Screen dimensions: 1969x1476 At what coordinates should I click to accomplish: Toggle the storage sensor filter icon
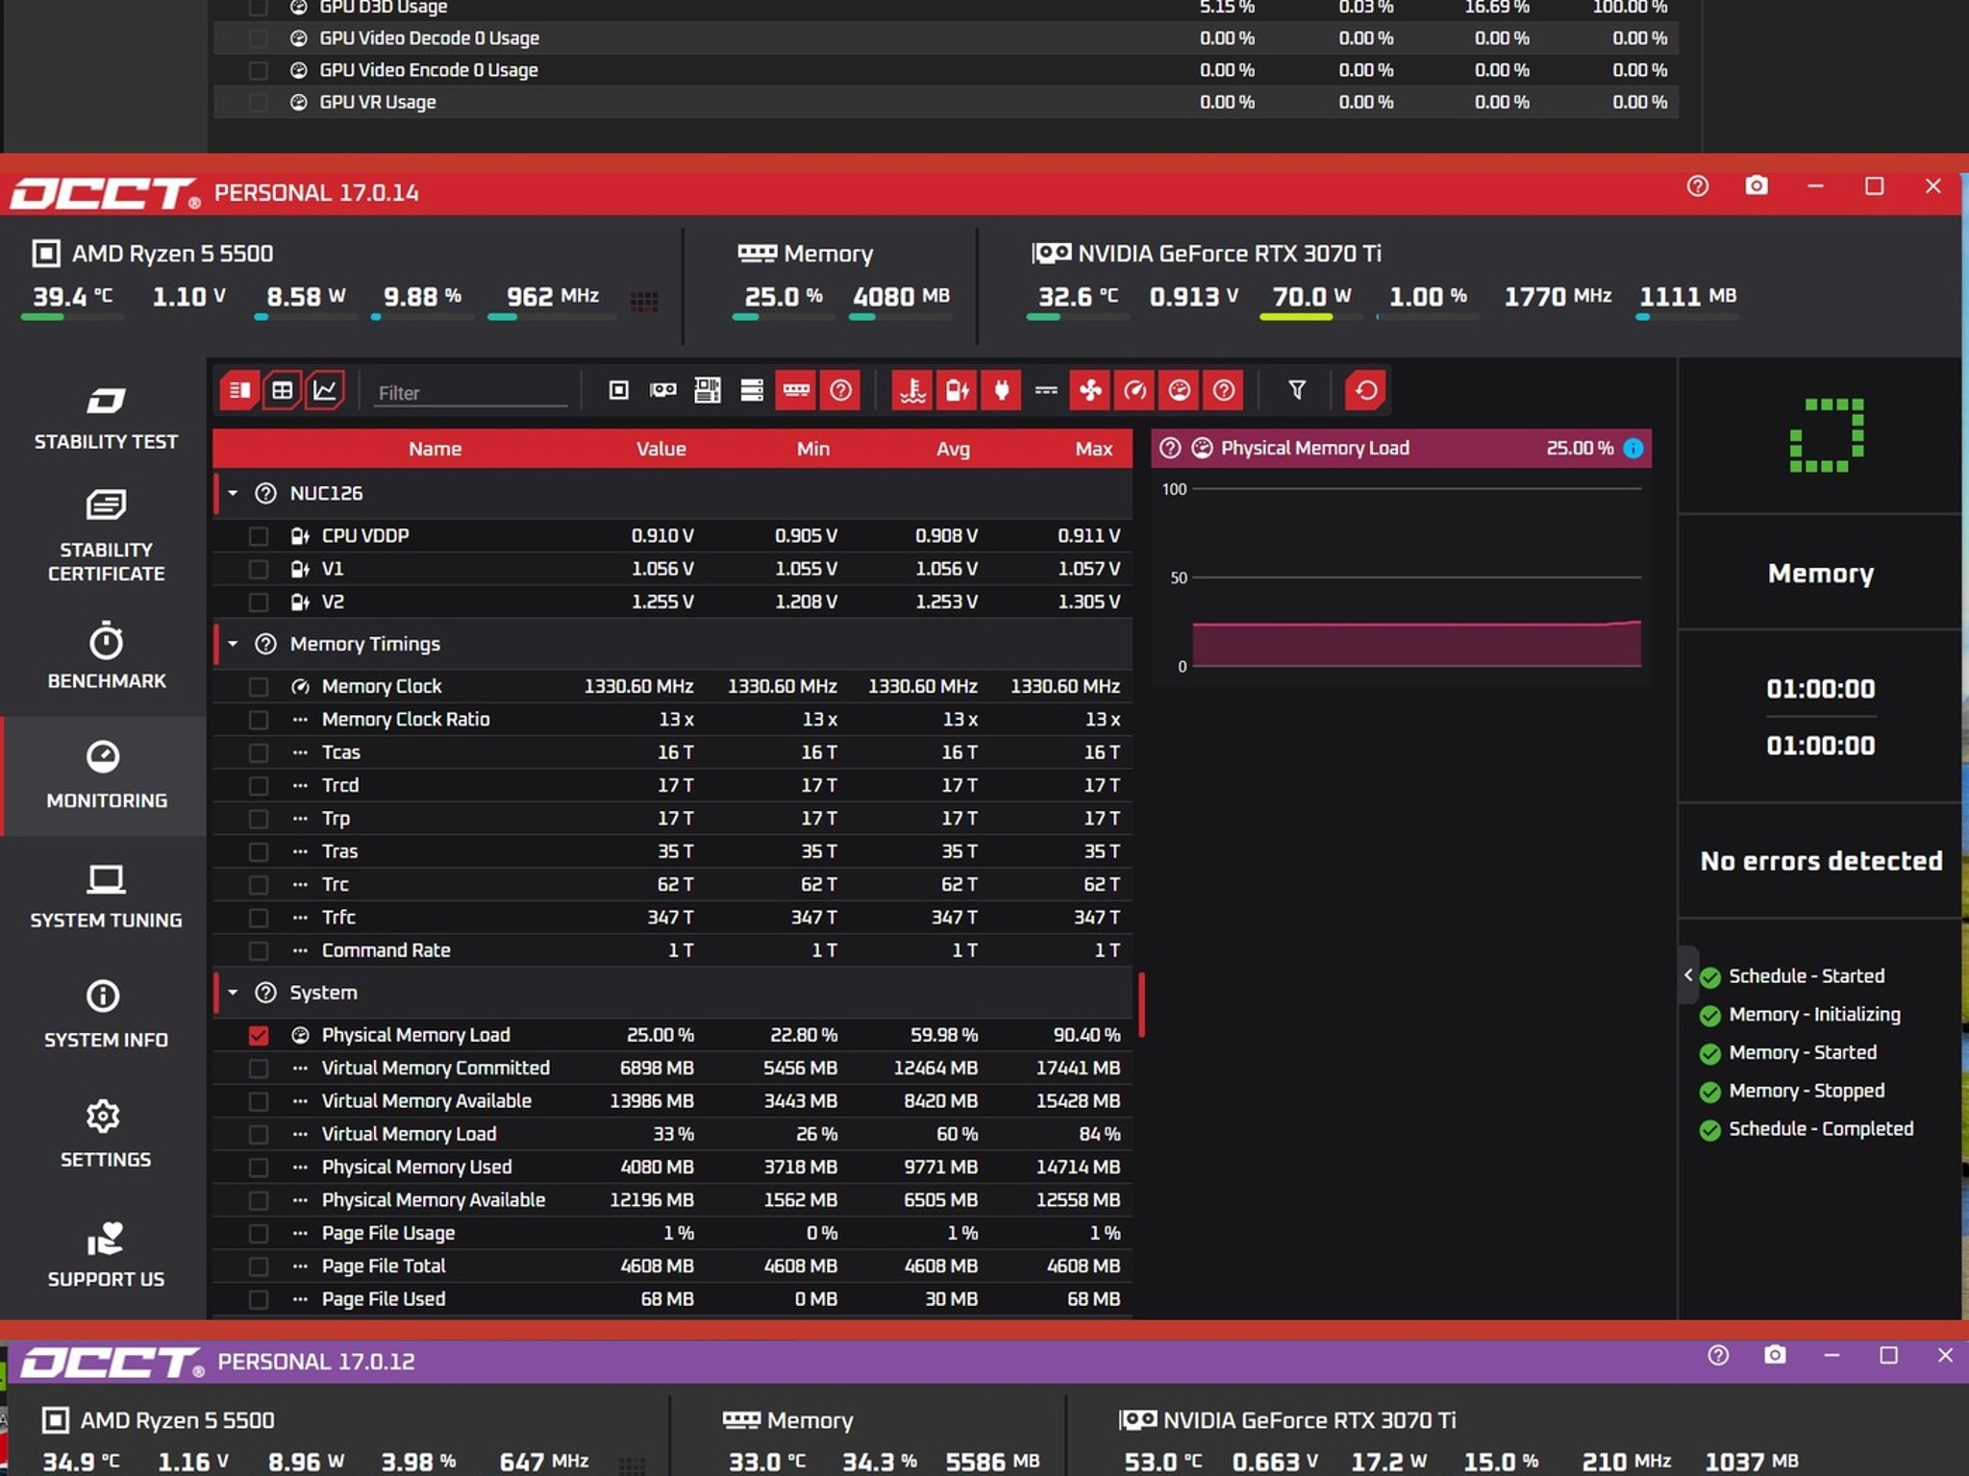click(x=752, y=390)
